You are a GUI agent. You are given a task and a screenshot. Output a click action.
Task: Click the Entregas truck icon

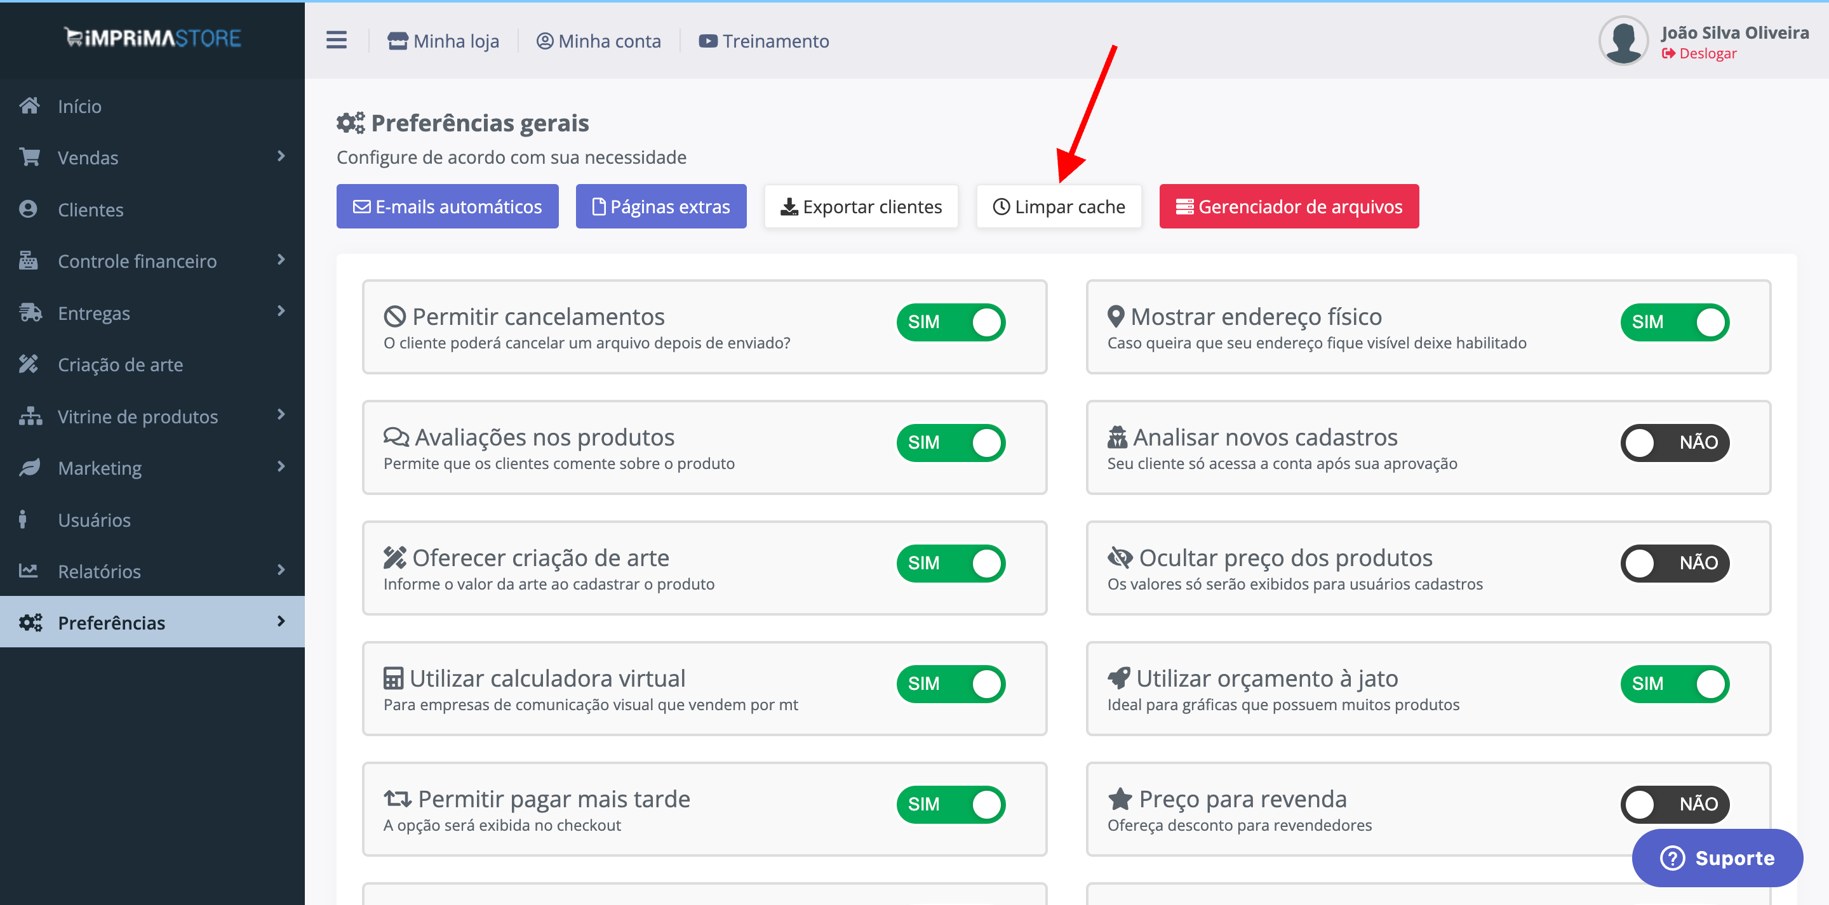30,312
